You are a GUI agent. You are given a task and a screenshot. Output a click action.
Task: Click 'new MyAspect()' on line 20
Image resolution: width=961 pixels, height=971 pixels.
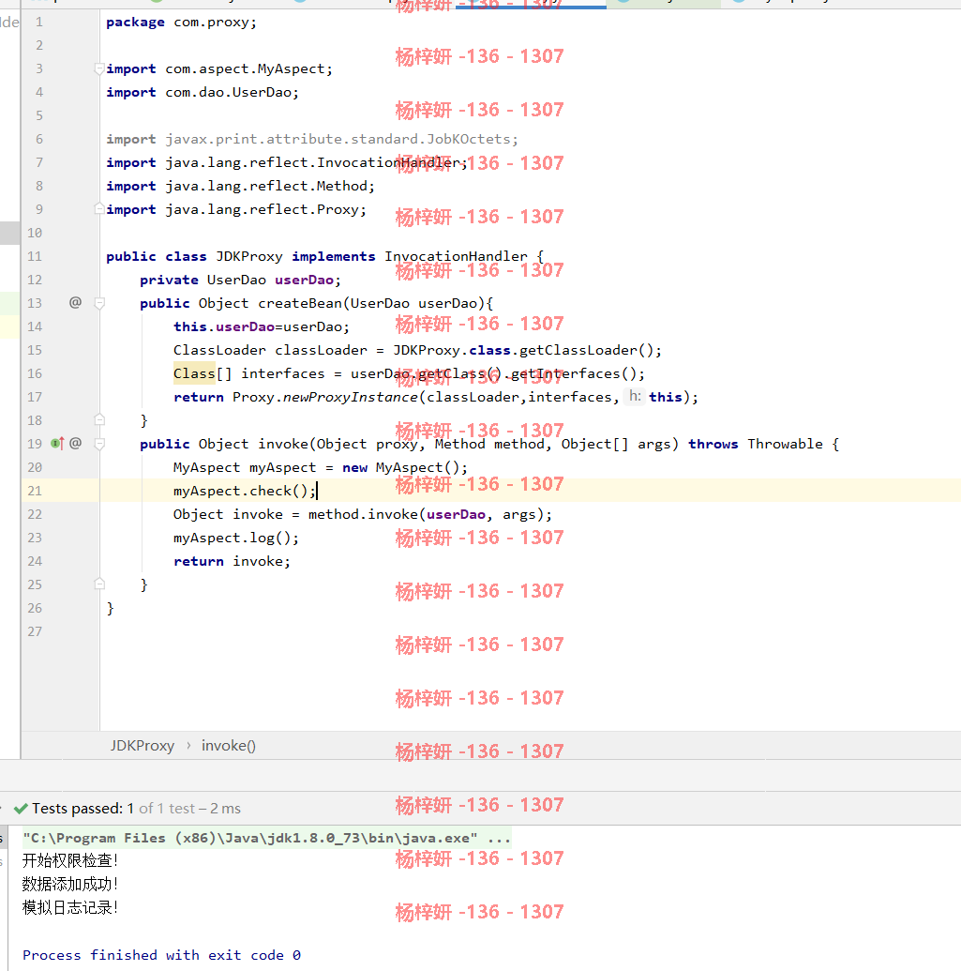(401, 467)
